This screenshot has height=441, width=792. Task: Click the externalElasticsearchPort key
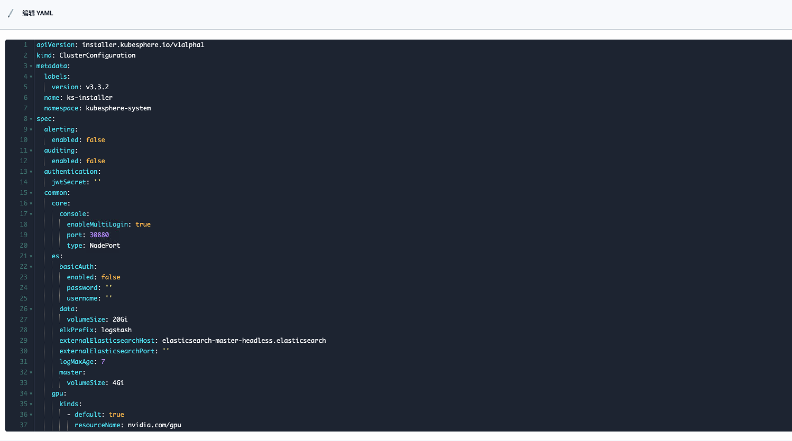(107, 351)
